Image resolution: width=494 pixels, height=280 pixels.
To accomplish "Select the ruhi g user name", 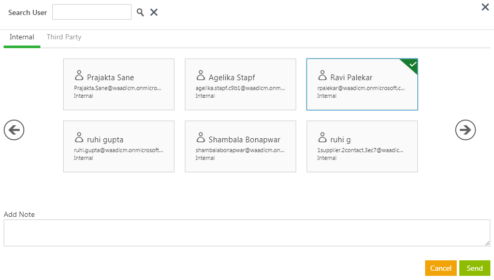I will tap(340, 140).
